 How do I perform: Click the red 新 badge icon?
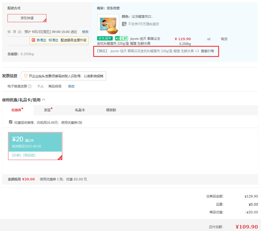pos(33,40)
